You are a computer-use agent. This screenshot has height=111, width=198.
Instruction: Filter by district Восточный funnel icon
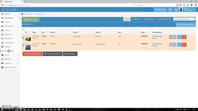(x=73, y=44)
